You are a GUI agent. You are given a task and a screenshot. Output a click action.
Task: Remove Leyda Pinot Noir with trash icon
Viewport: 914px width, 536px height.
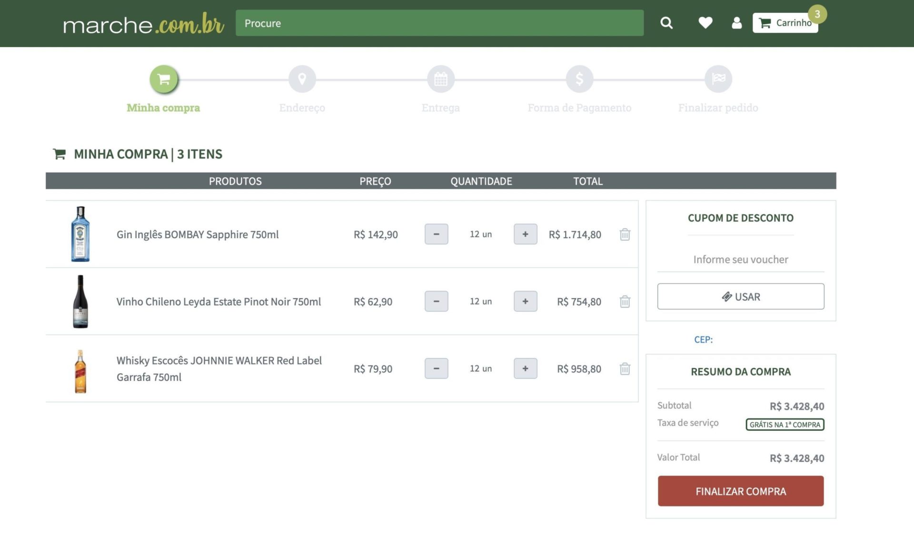pos(625,302)
